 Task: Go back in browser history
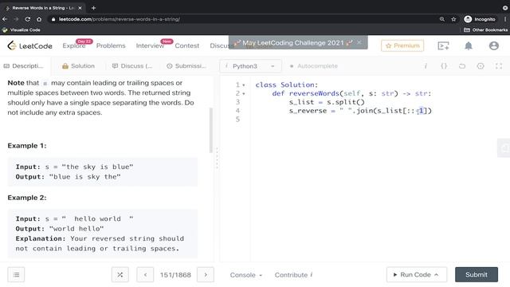tap(5, 19)
